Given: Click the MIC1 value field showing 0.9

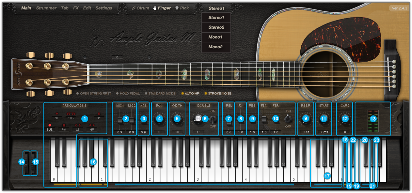Looking at the screenshot, I should [120, 132].
